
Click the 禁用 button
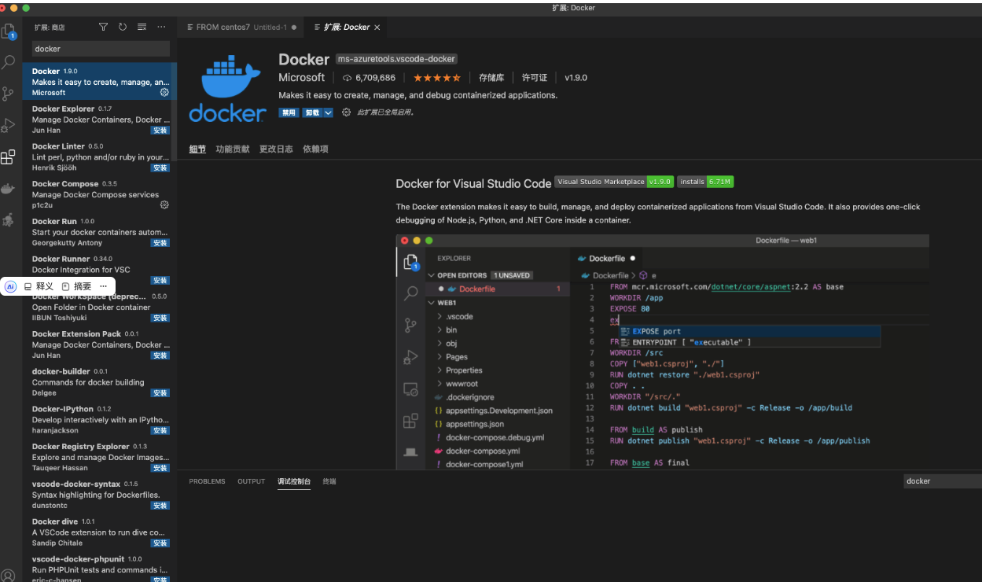pyautogui.click(x=289, y=112)
